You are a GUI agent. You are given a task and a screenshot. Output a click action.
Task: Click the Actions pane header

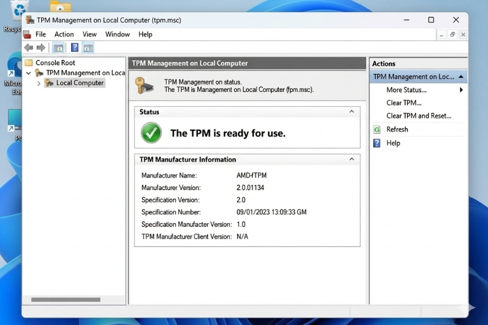[418, 63]
